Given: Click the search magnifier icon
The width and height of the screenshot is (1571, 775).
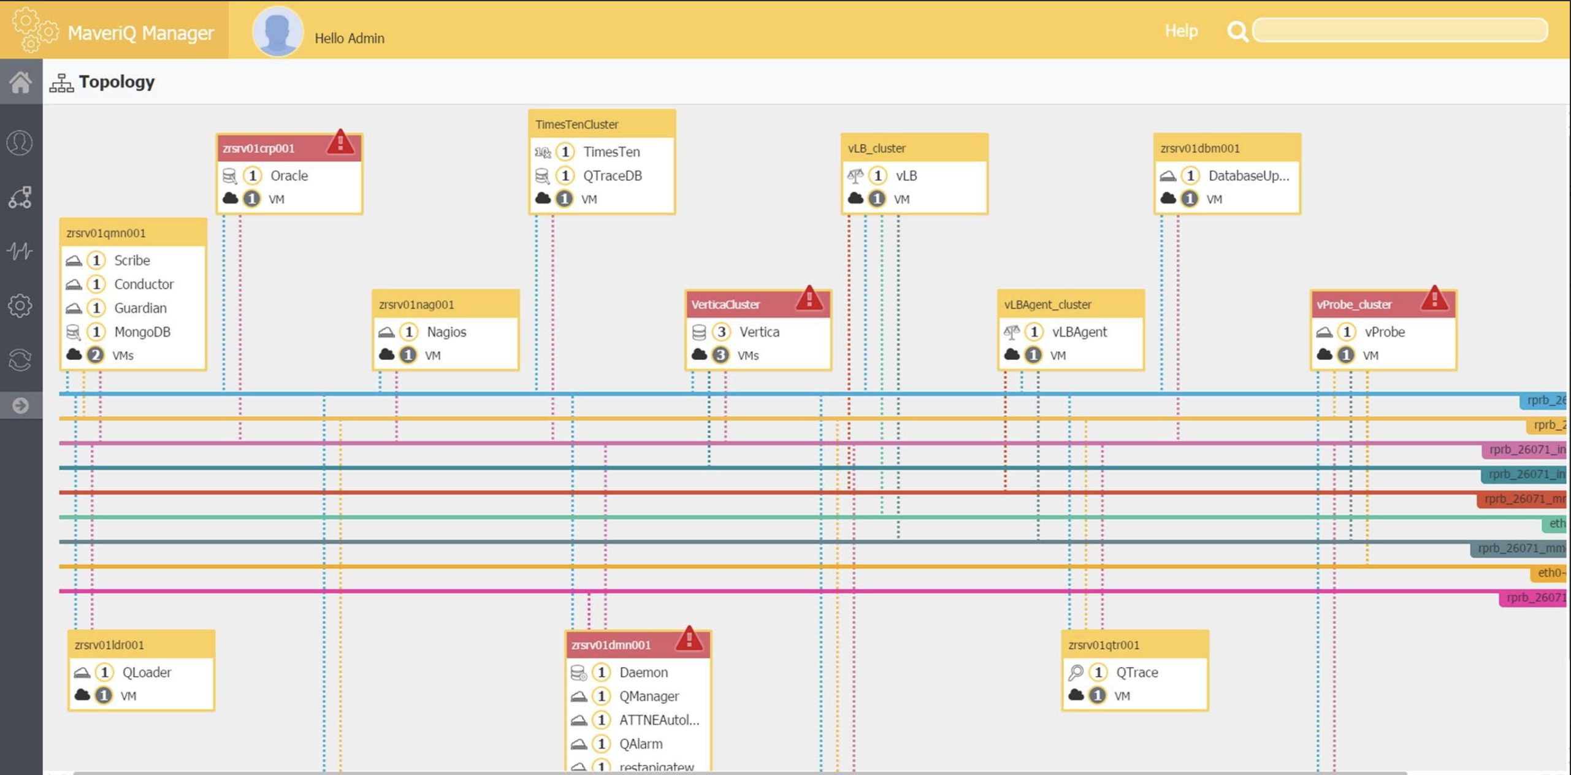Looking at the screenshot, I should tap(1237, 31).
